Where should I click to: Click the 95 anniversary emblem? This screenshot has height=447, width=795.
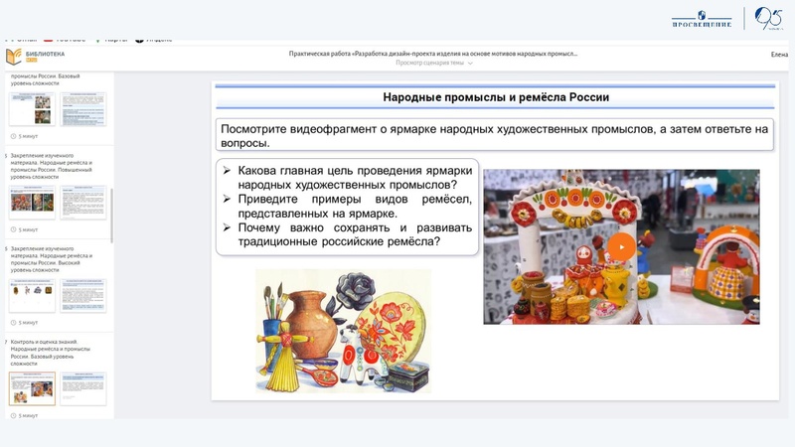point(768,19)
